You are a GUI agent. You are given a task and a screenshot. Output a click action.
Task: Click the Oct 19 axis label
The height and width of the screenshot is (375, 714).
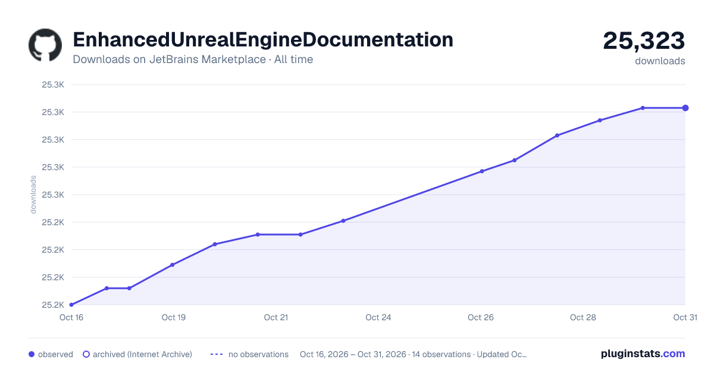pyautogui.click(x=174, y=317)
